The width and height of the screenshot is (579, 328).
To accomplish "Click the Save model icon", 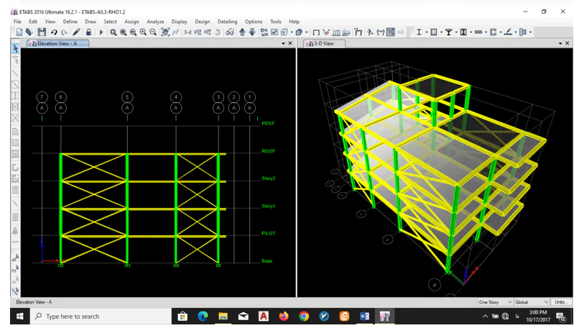I will [42, 32].
